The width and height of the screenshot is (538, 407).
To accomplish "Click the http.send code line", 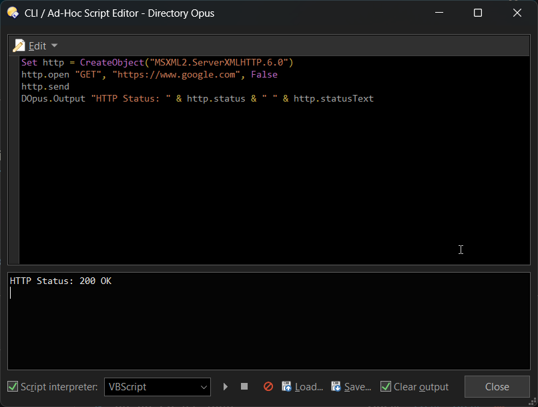I will tap(45, 87).
